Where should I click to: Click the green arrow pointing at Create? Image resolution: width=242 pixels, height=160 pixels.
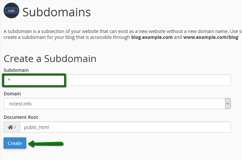tap(46, 144)
